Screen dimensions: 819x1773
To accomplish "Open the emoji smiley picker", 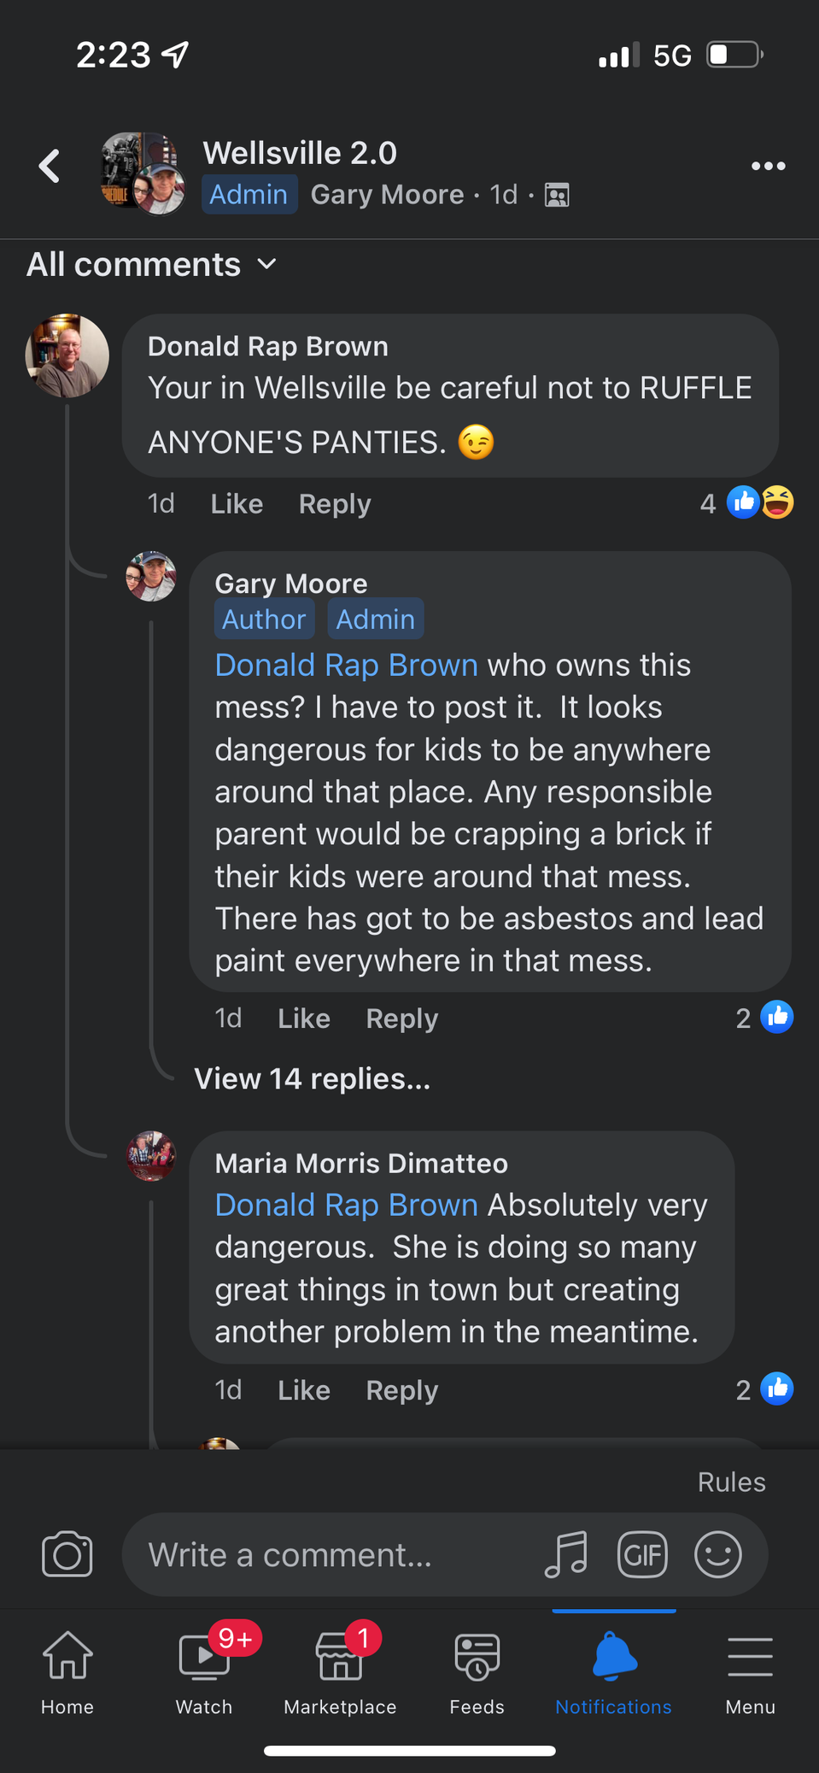I will 718,1554.
